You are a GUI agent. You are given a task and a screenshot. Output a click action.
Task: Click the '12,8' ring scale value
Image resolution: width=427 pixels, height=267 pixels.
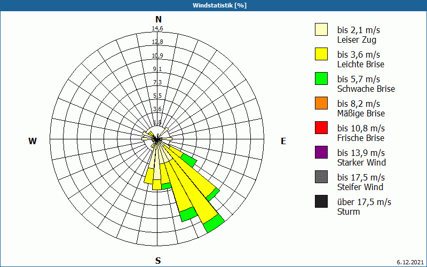(157, 42)
